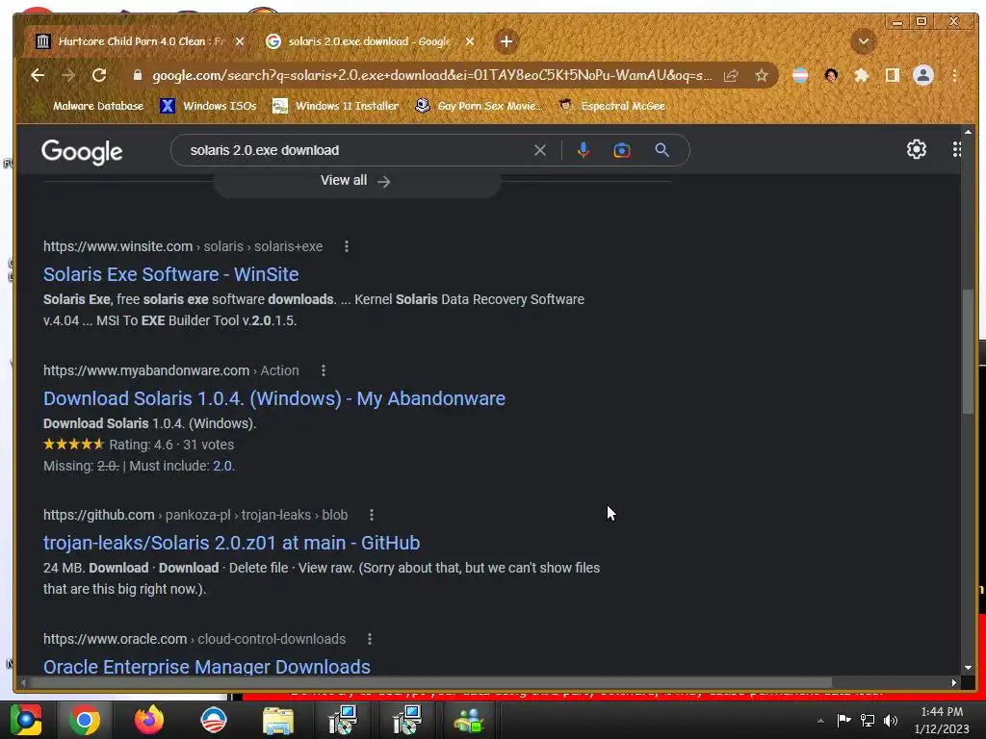Click the View all button
Viewport: 986px width, 739px height.
[x=356, y=181]
